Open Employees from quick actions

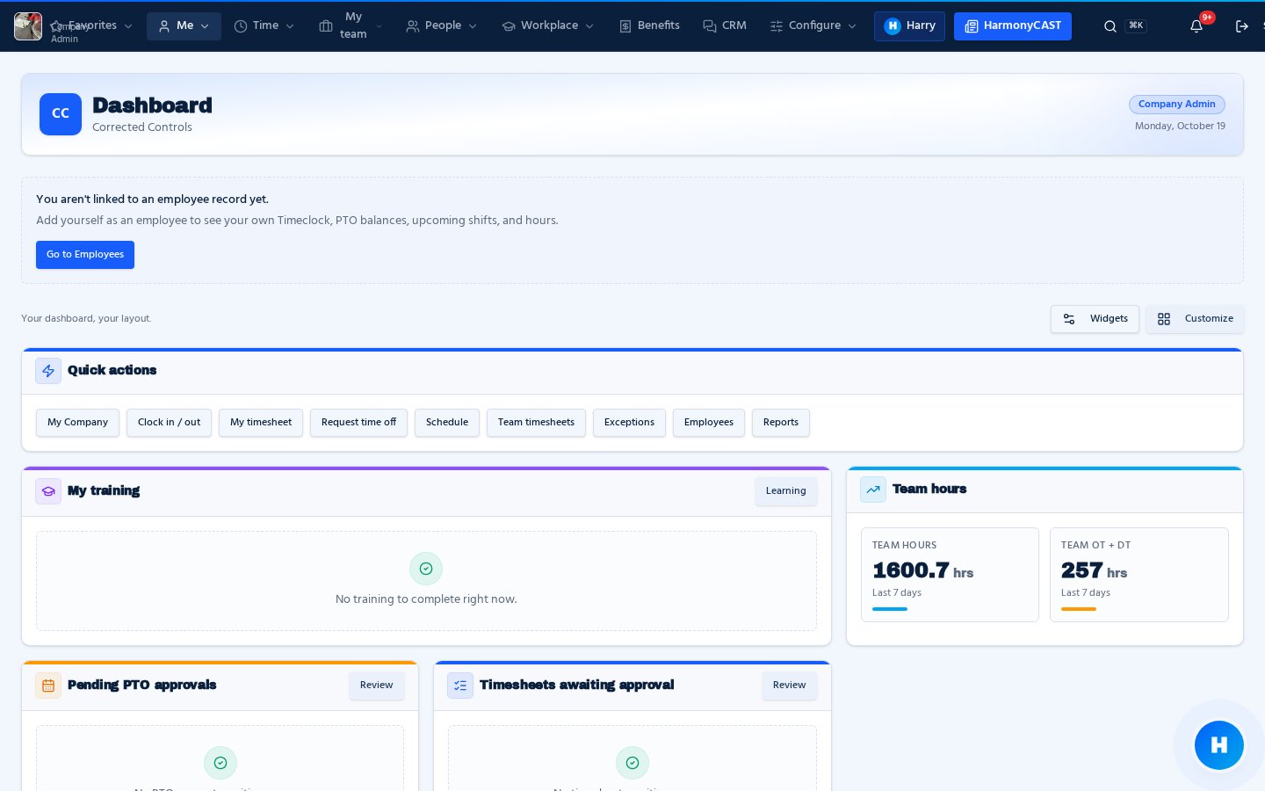709,423
